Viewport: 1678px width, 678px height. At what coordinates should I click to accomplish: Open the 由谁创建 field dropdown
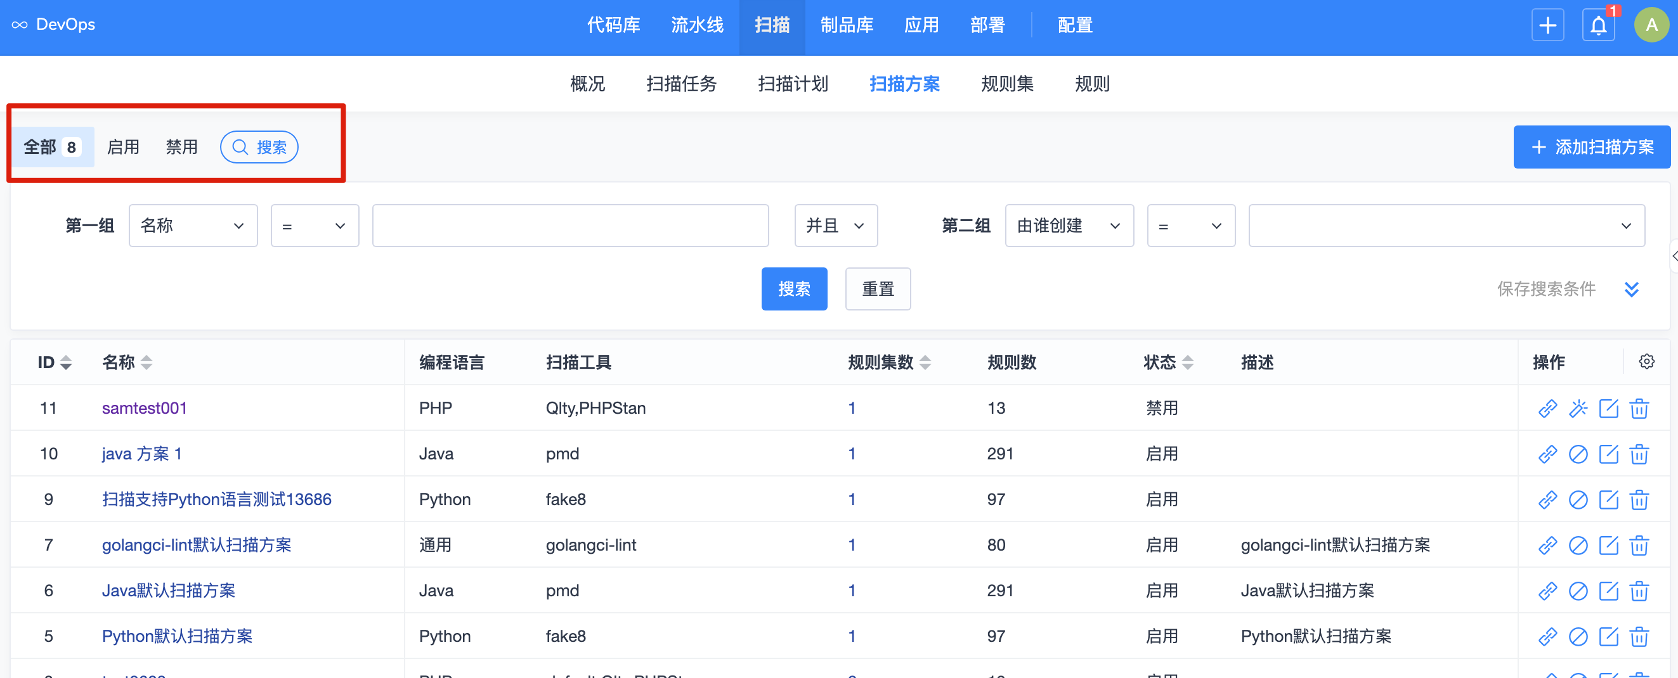1069,226
